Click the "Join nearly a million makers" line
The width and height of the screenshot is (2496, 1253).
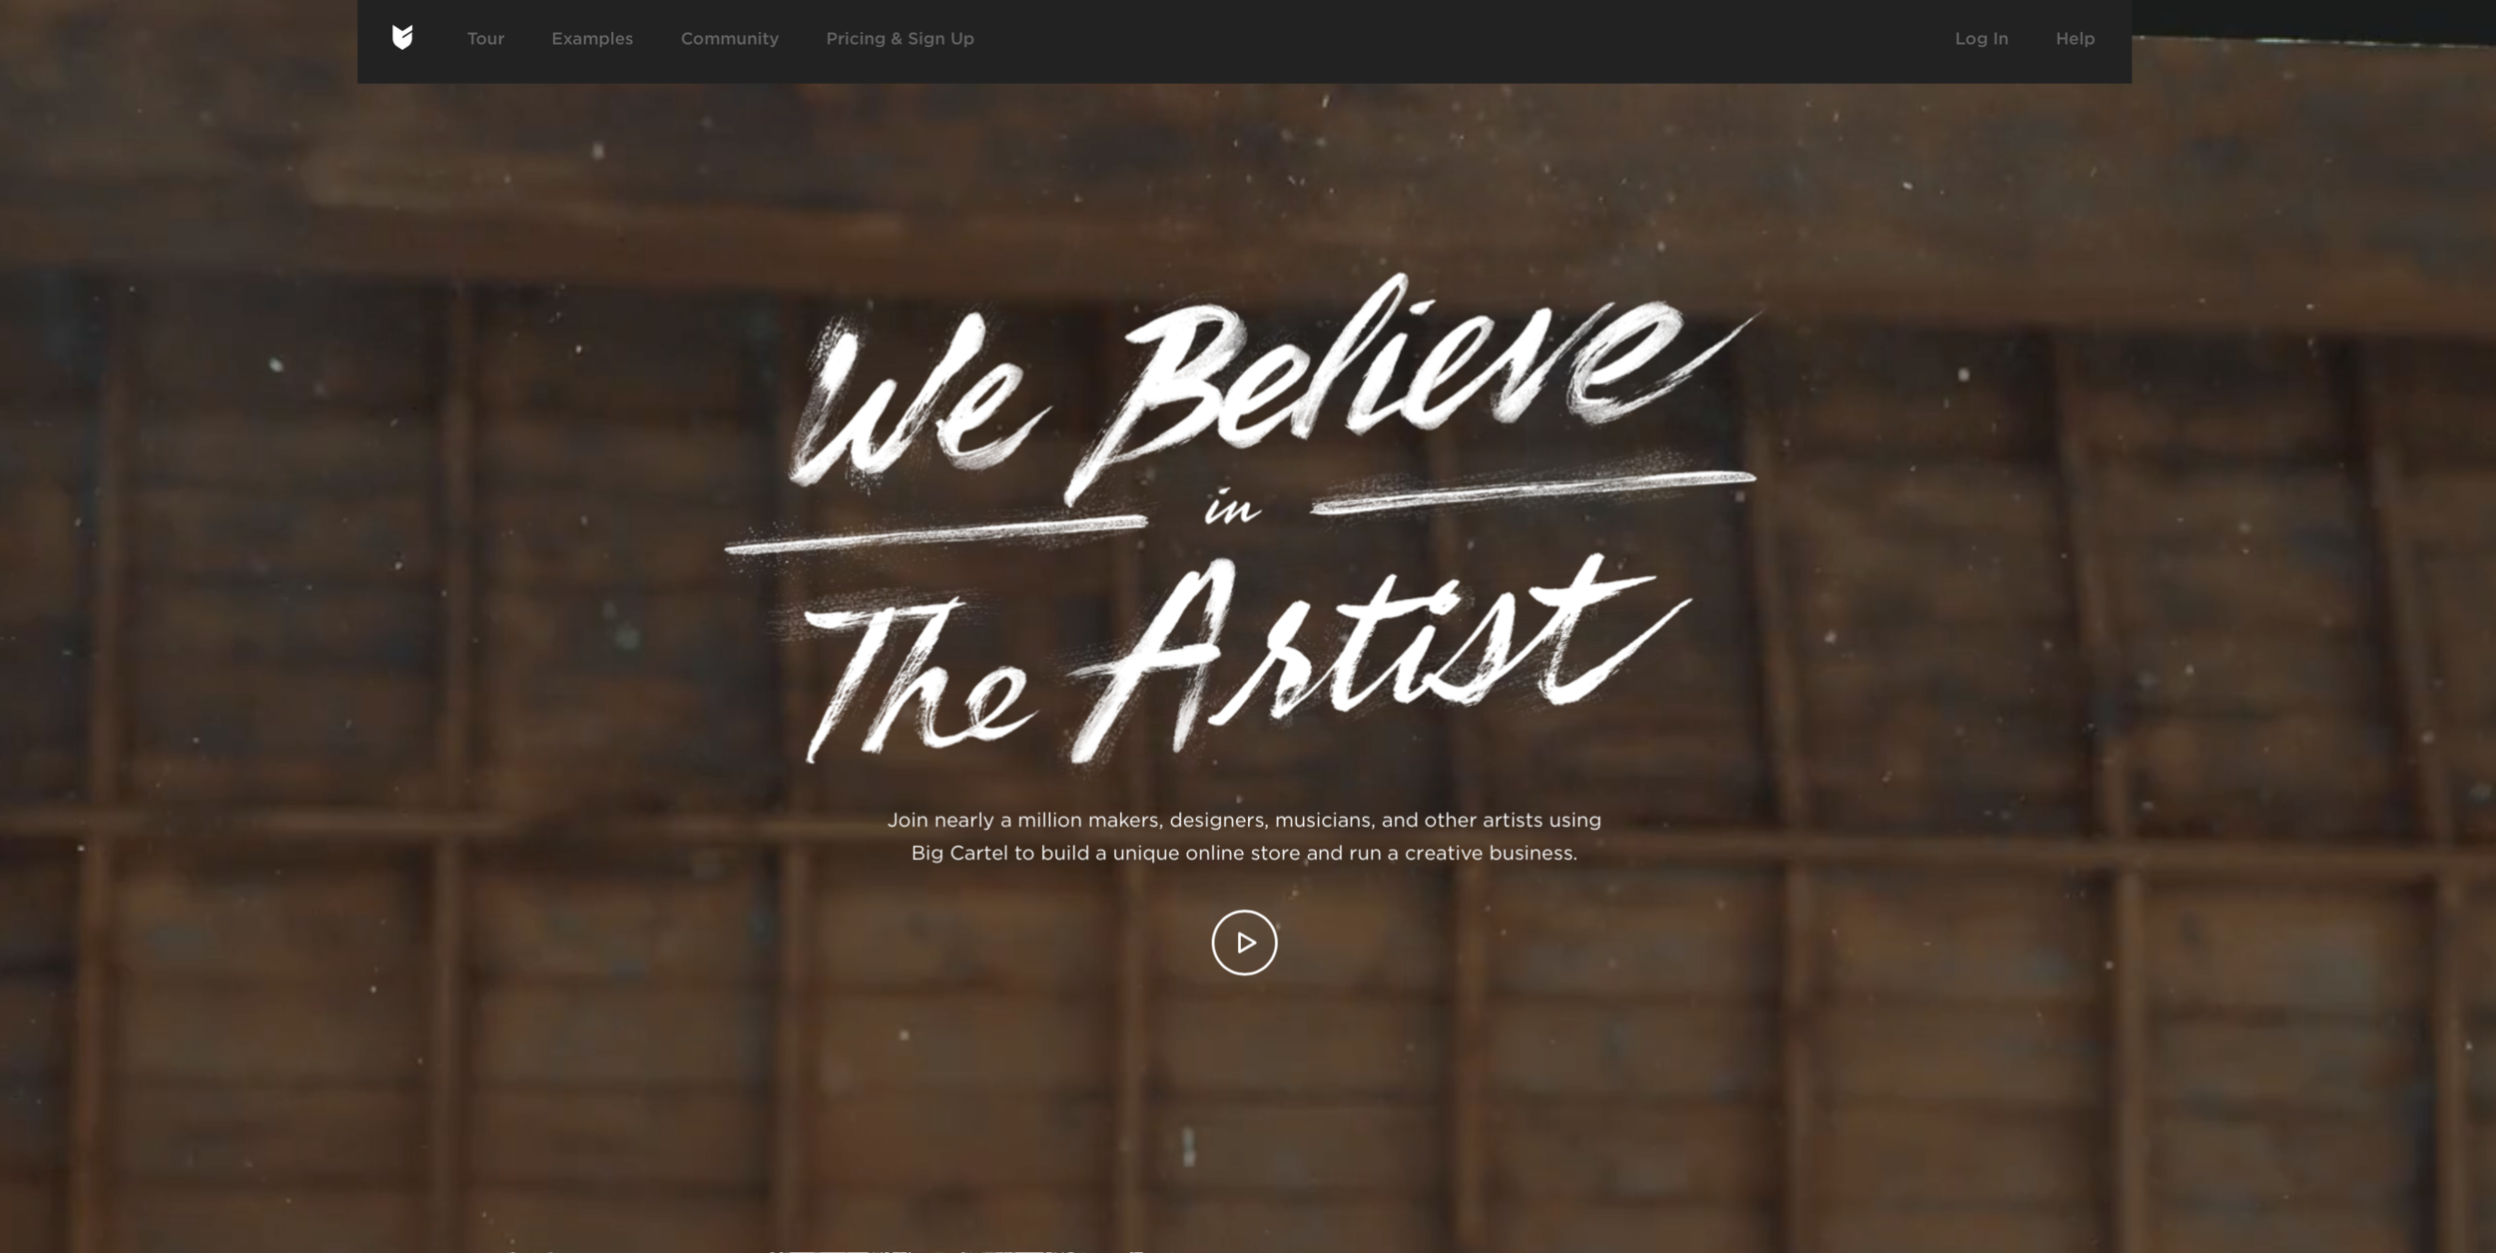point(1244,820)
